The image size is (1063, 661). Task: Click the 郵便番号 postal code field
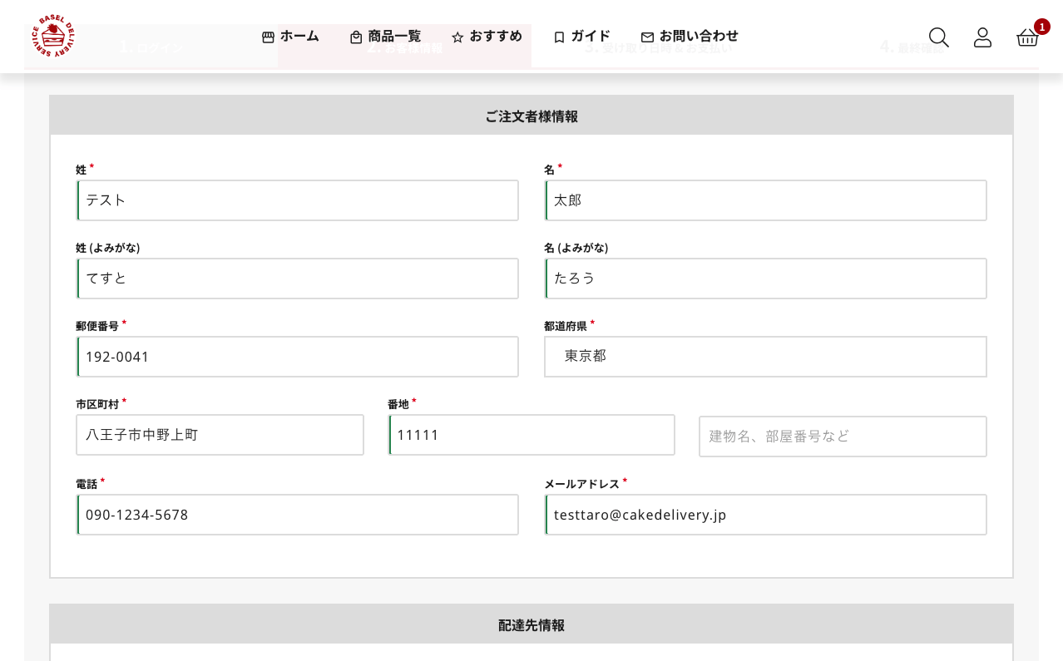298,357
